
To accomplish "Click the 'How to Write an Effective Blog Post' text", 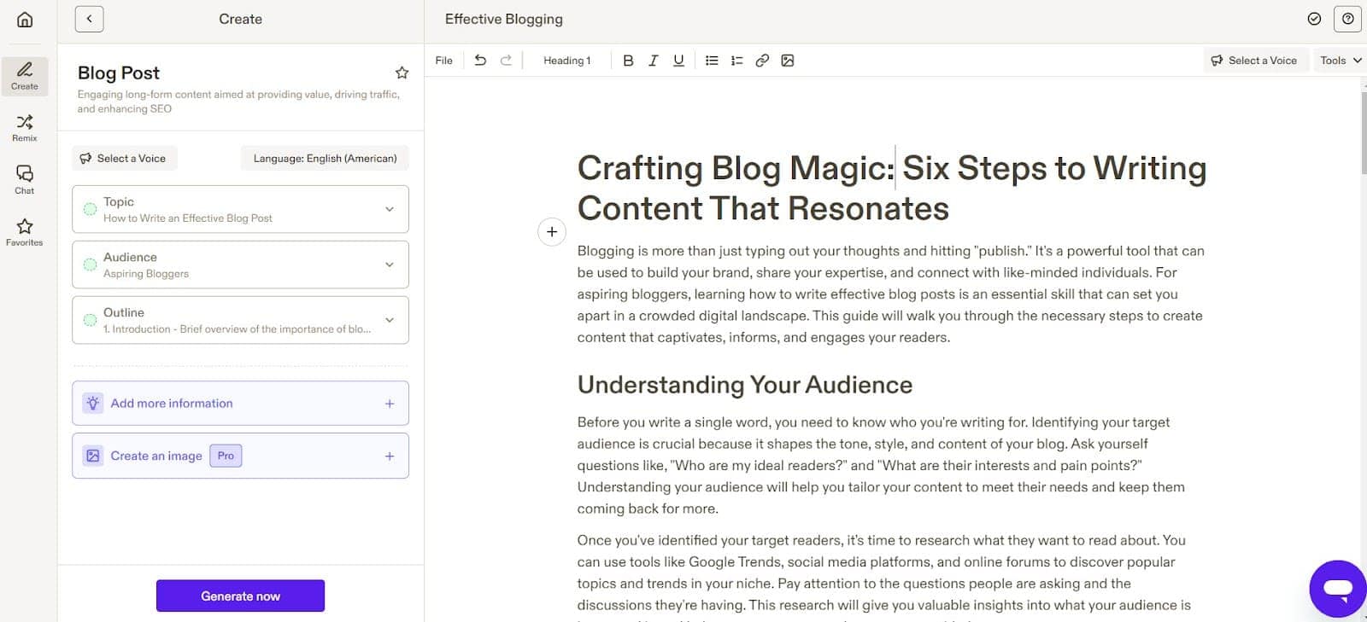I will coord(188,218).
